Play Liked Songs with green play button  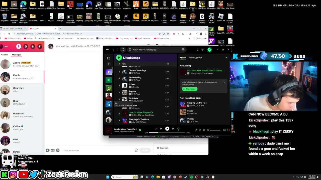(x=119, y=58)
